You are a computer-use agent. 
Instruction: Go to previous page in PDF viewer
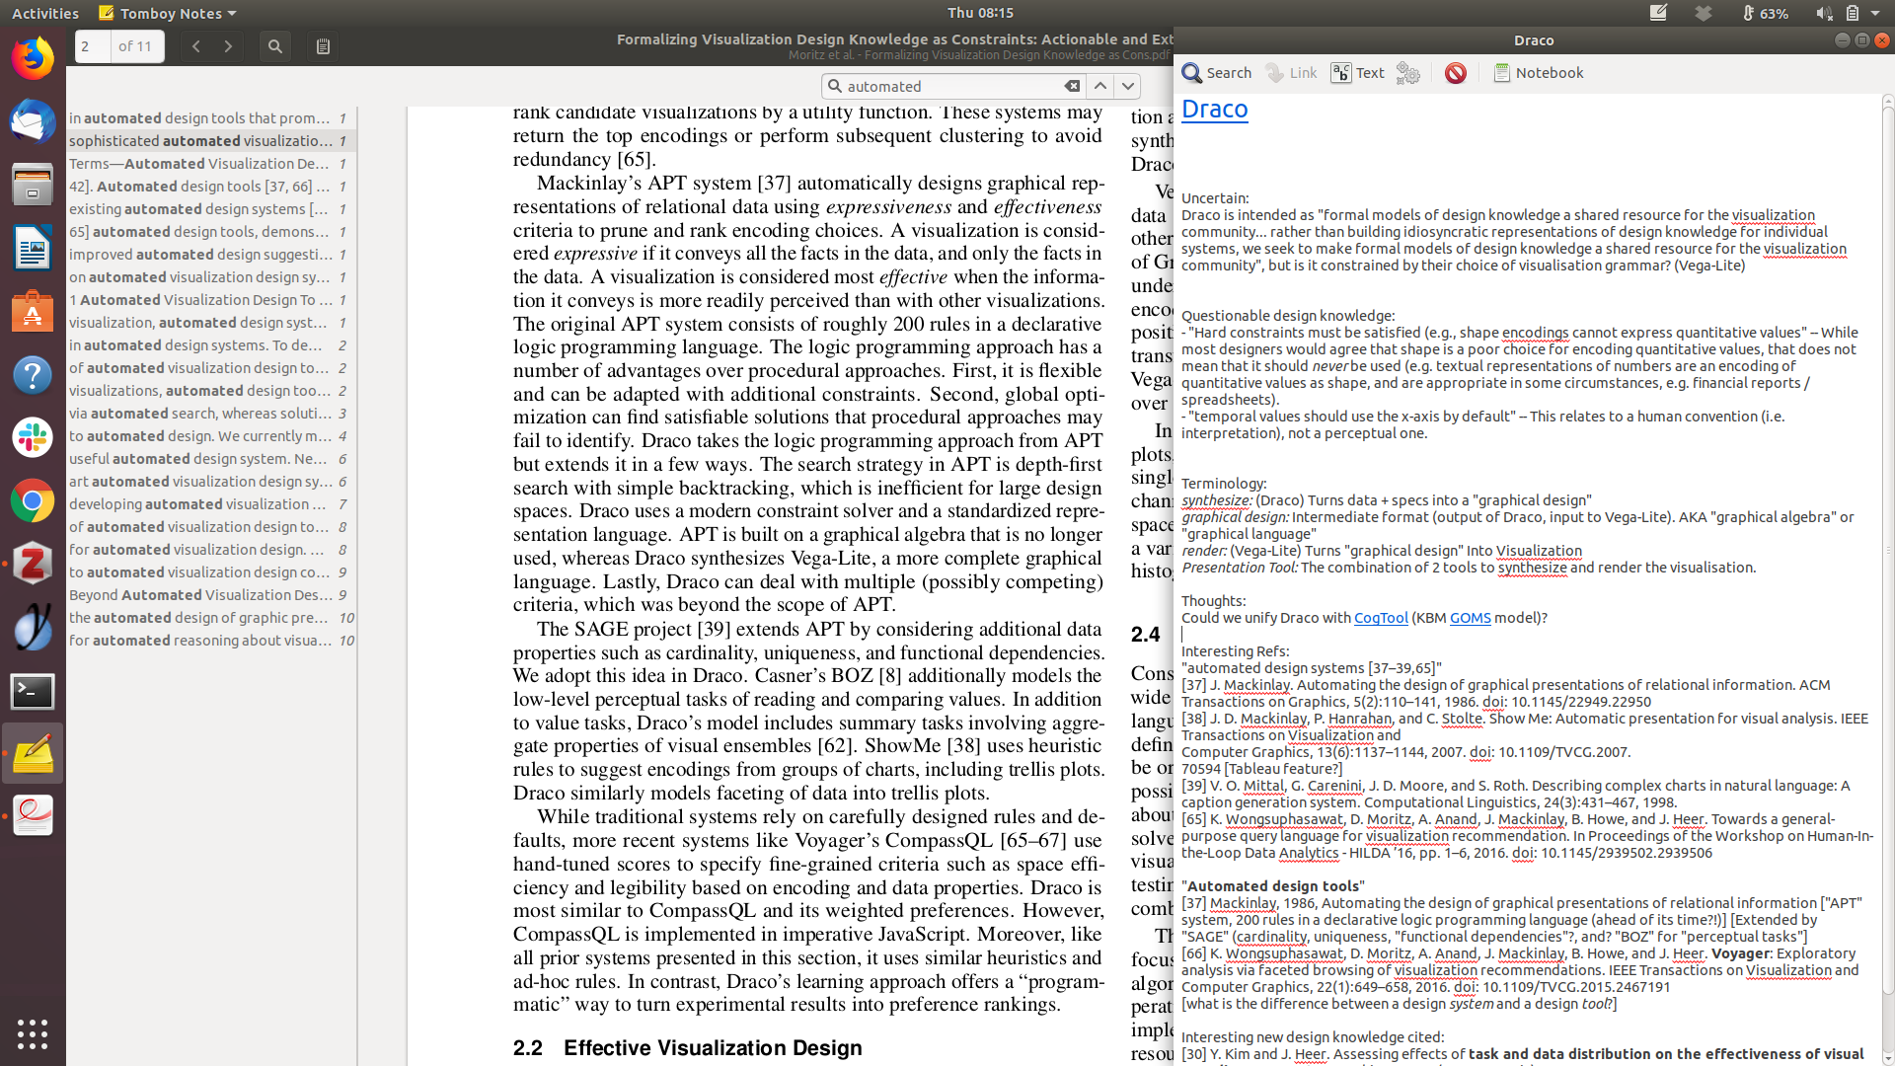(x=196, y=46)
